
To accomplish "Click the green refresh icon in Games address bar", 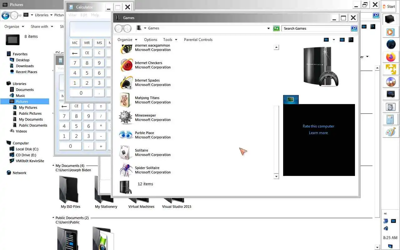I will 276,28.
